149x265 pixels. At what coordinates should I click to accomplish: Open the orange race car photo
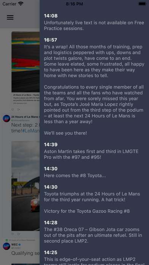pos(25,186)
